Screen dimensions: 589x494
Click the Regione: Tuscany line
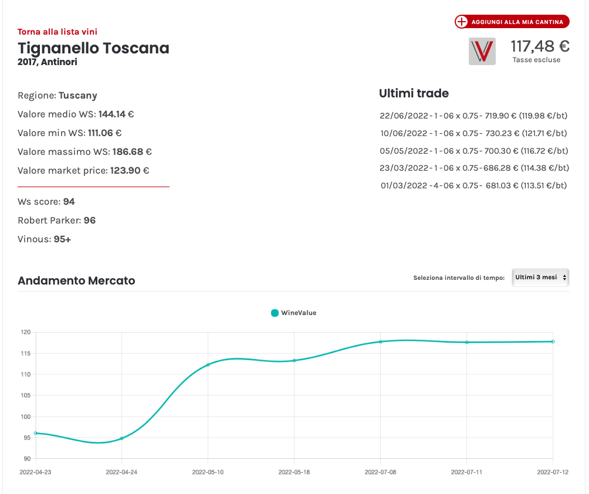(x=57, y=96)
